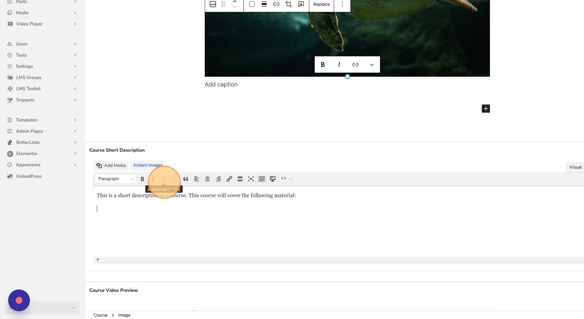The height and width of the screenshot is (319, 584).
Task: Italicize the caption text
Action: click(x=339, y=64)
